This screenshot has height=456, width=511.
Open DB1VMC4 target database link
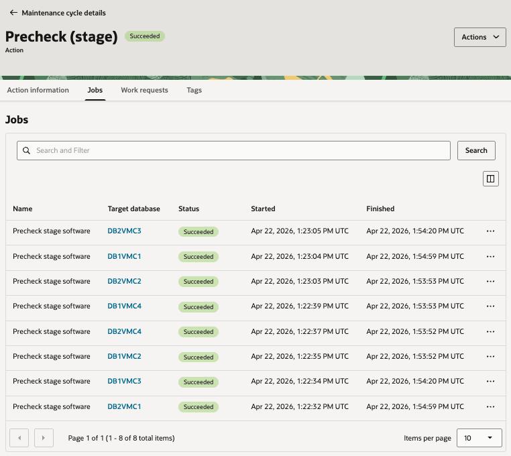point(124,306)
